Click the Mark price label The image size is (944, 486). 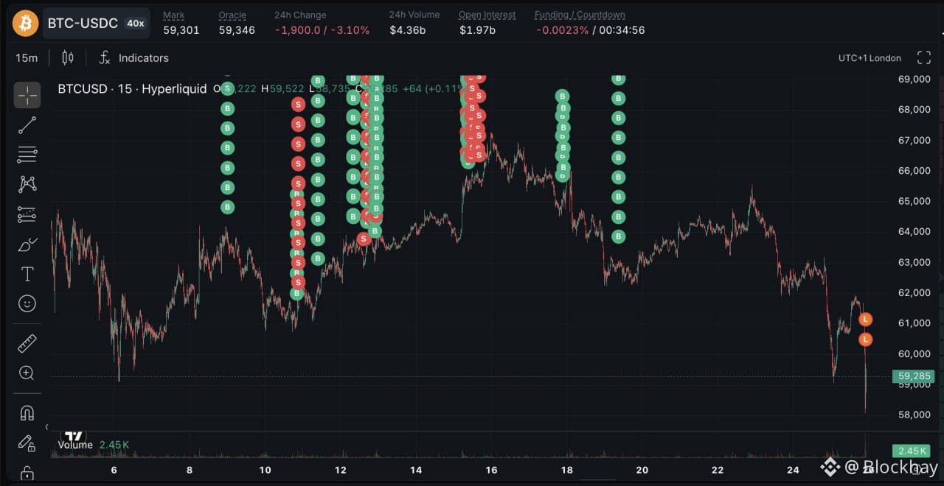[x=174, y=15]
